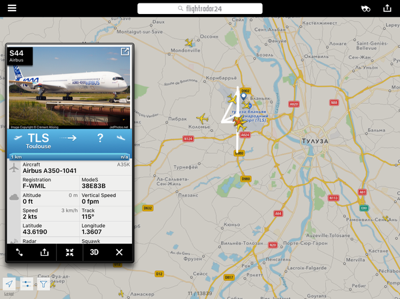The height and width of the screenshot is (299, 400).
Task: Switch to 3D view
Action: pyautogui.click(x=94, y=252)
